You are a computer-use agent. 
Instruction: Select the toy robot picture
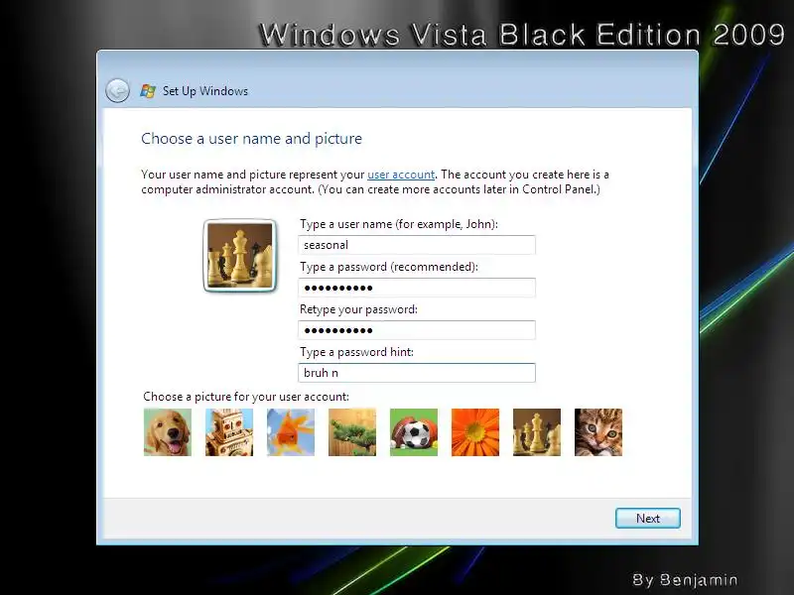click(x=229, y=432)
